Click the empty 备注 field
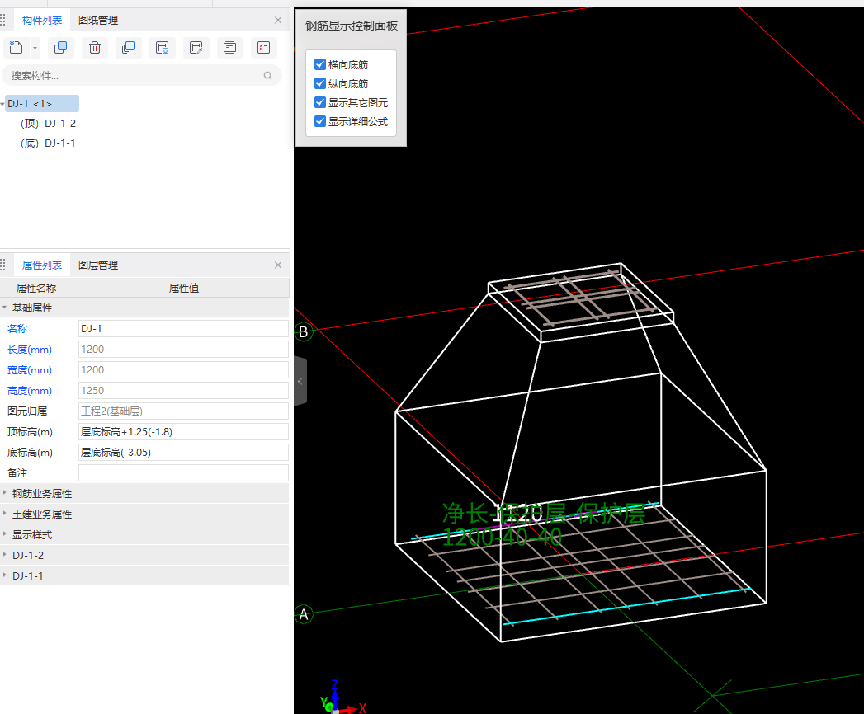Image resolution: width=864 pixels, height=714 pixels. 183,473
